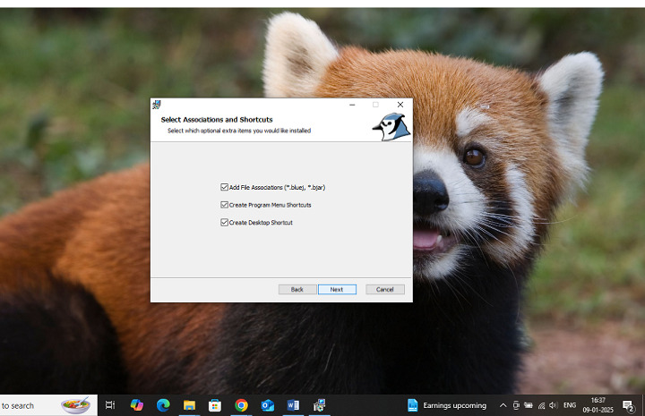Check the battery status icon
This screenshot has width=645, height=416.
[529, 406]
